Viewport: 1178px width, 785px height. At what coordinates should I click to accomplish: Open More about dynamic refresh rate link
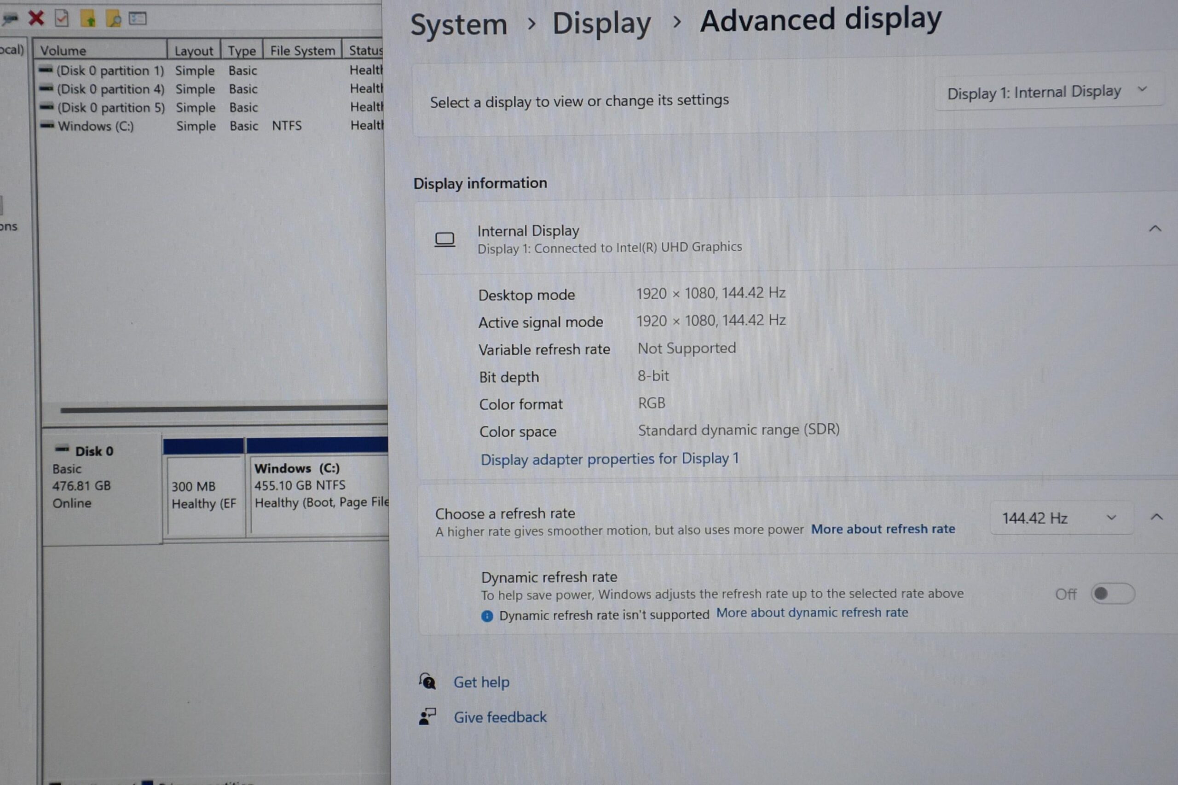[x=812, y=613]
